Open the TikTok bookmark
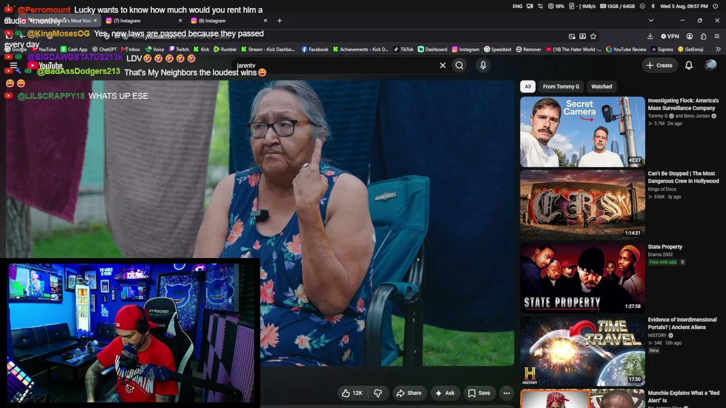The width and height of the screenshot is (726, 408). pos(403,49)
